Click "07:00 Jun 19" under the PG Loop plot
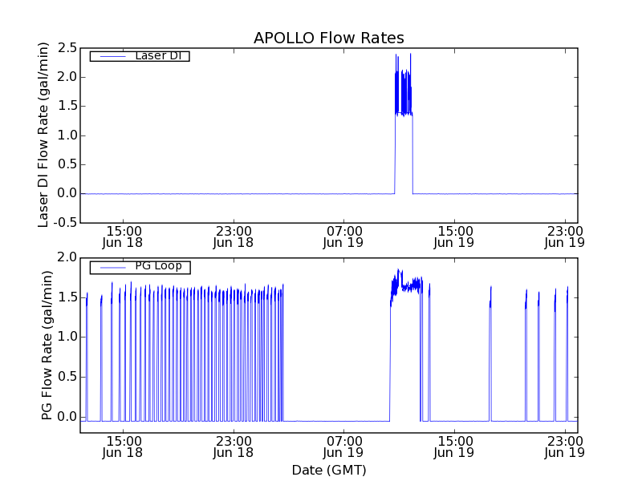Screen dimensions: 642x481 point(343,447)
